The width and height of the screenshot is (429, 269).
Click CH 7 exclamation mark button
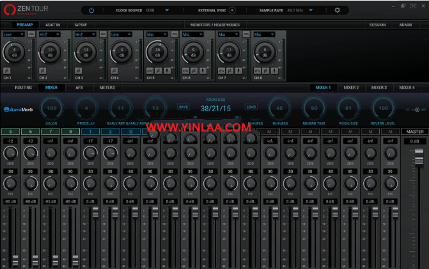[238, 71]
